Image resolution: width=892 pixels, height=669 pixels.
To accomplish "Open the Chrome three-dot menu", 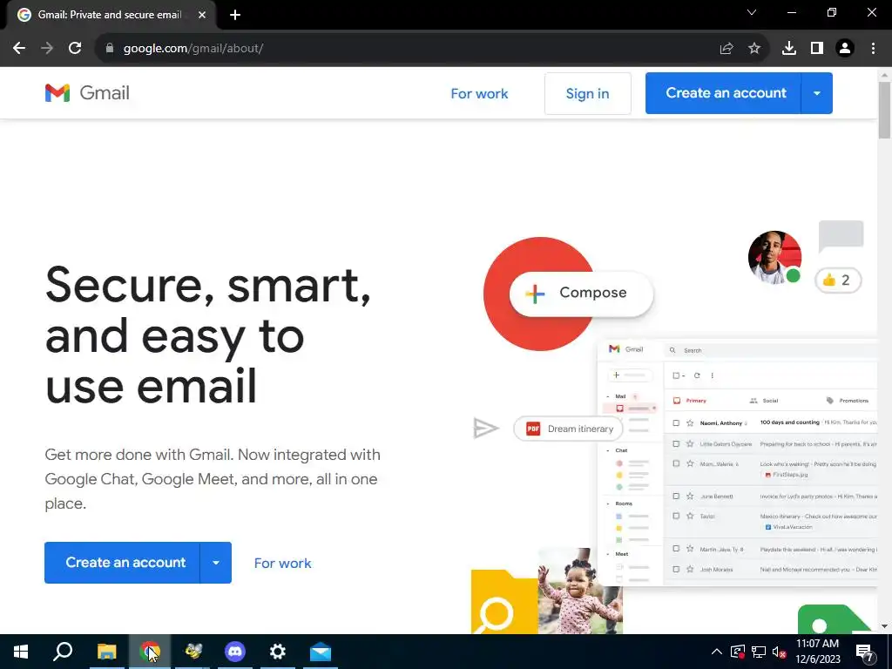I will [873, 49].
